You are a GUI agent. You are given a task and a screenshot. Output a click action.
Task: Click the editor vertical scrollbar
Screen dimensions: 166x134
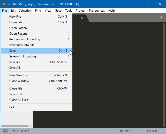click(x=164, y=75)
